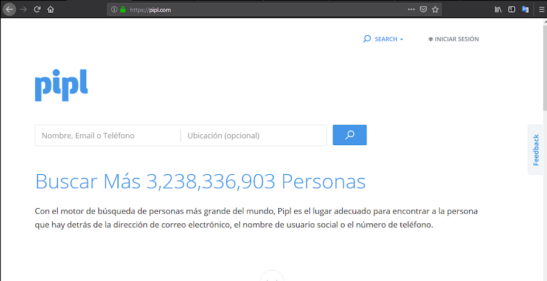Screen dimensions: 547x281
Task: Open the Firefox hamburger menu
Action: coord(542,9)
